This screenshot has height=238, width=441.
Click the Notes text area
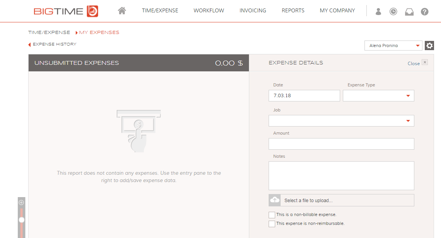coord(341,176)
